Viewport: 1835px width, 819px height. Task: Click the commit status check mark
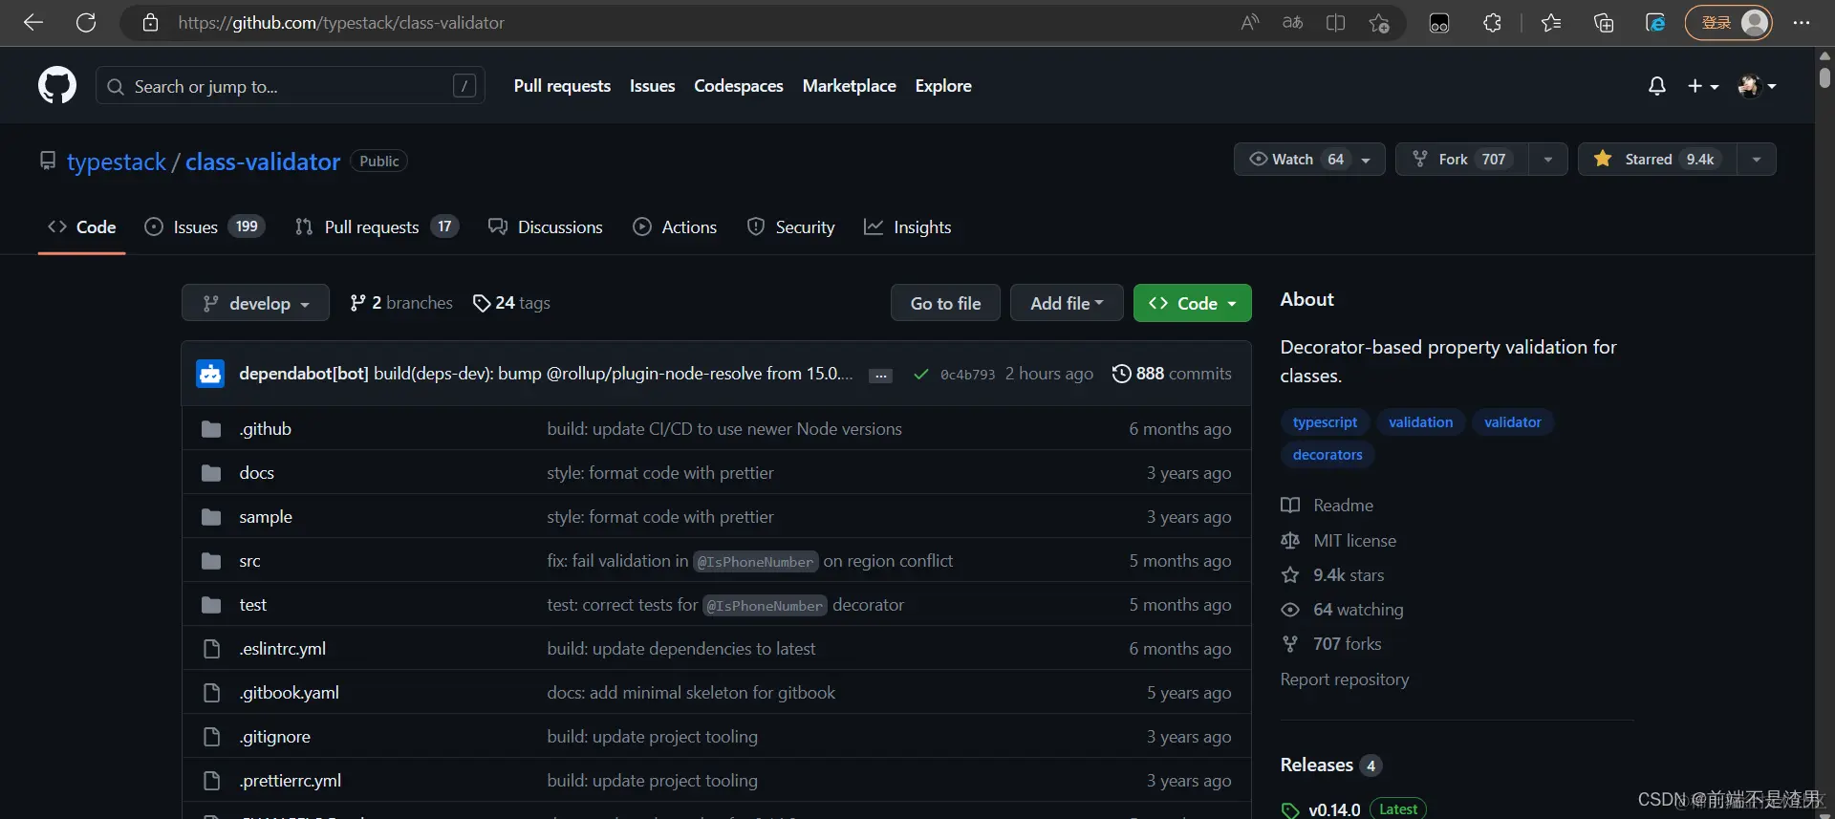[920, 375]
